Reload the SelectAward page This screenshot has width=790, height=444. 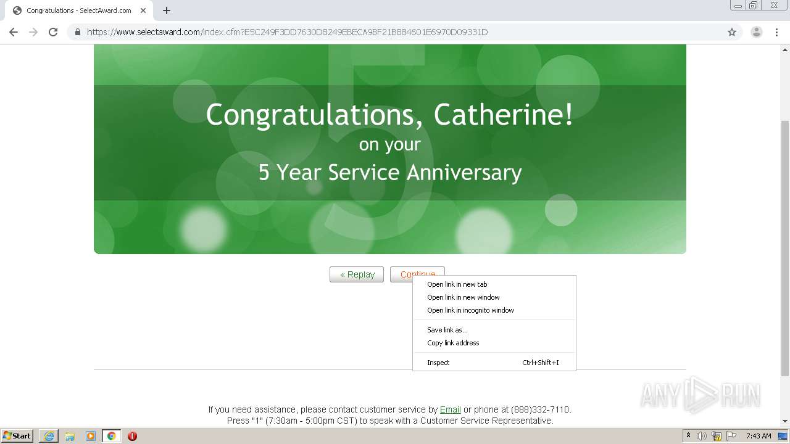(53, 32)
